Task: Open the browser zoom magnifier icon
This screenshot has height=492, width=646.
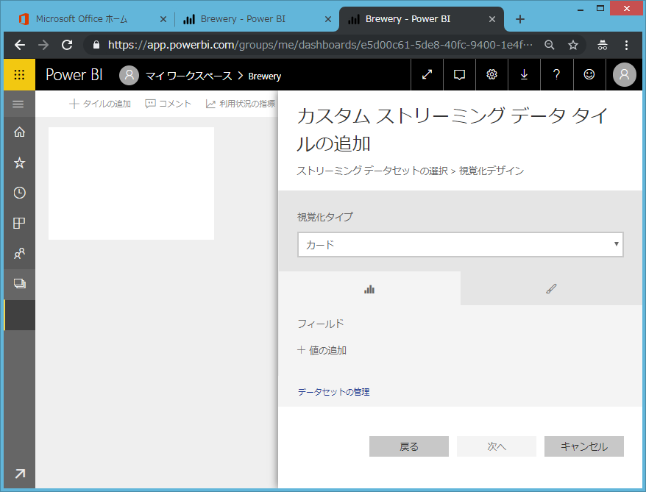Action: [x=549, y=45]
